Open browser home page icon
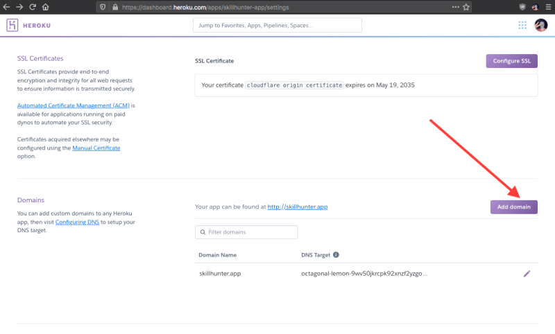This screenshot has width=555, height=334. point(45,7)
